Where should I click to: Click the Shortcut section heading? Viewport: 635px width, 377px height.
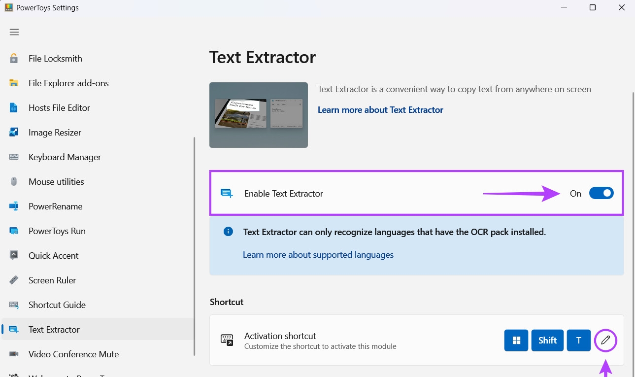pos(227,302)
